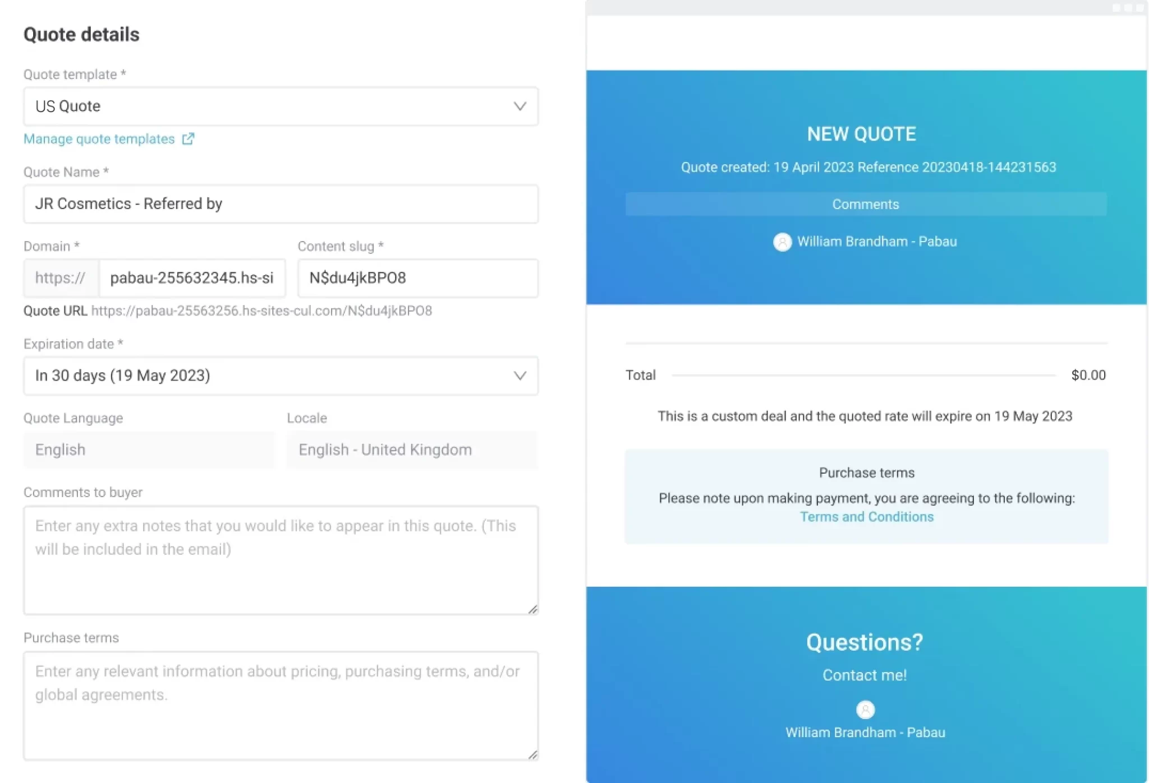Click the Comments bar in quote preview
This screenshot has width=1149, height=783.
click(x=865, y=205)
